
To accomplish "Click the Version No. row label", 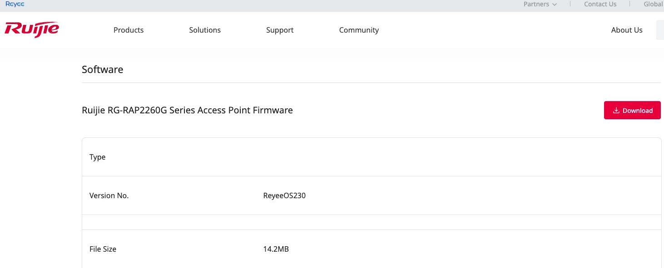I will click(x=109, y=195).
